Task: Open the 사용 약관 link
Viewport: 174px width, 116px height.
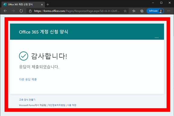Action: point(72,105)
